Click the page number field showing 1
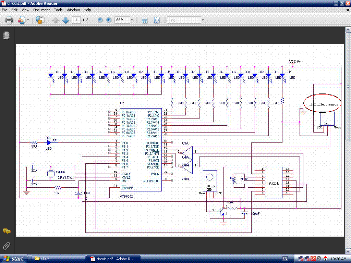 pyautogui.click(x=76, y=20)
